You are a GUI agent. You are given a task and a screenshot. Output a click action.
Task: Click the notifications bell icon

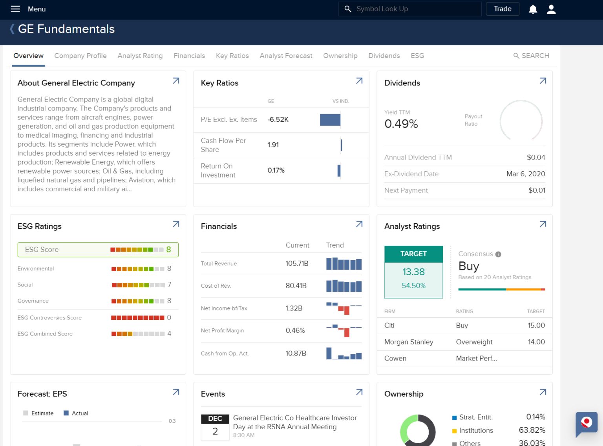(x=533, y=9)
